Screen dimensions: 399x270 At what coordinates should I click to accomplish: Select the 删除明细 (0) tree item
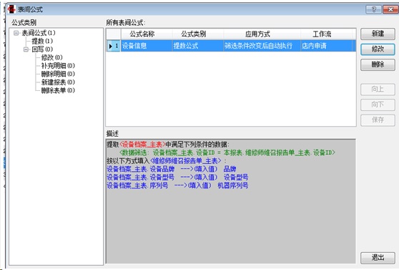(x=58, y=74)
